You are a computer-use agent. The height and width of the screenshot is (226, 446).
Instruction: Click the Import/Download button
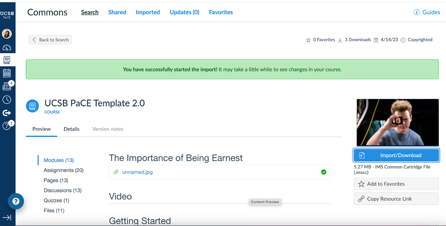coord(396,155)
